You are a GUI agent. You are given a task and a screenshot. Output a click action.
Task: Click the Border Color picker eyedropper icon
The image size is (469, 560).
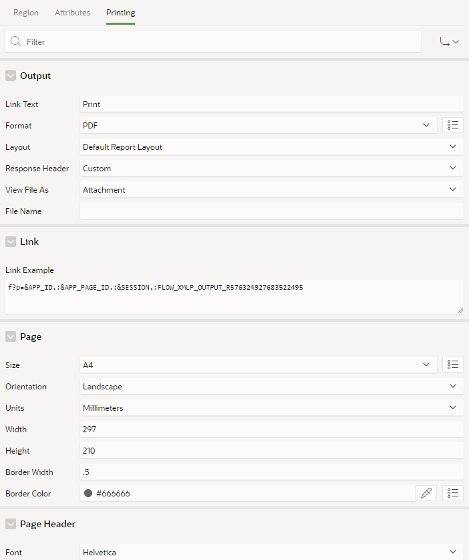pyautogui.click(x=426, y=493)
